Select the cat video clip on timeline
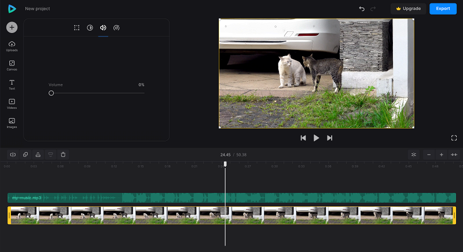 pyautogui.click(x=232, y=216)
